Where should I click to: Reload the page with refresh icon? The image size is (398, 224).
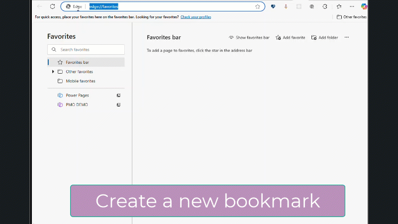pyautogui.click(x=53, y=6)
